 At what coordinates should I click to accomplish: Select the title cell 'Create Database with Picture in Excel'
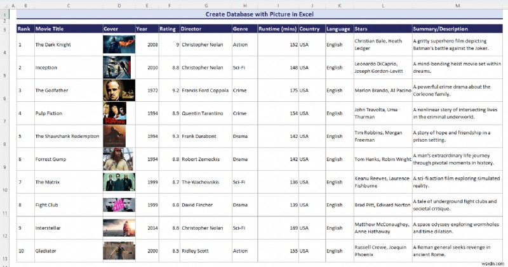click(260, 14)
